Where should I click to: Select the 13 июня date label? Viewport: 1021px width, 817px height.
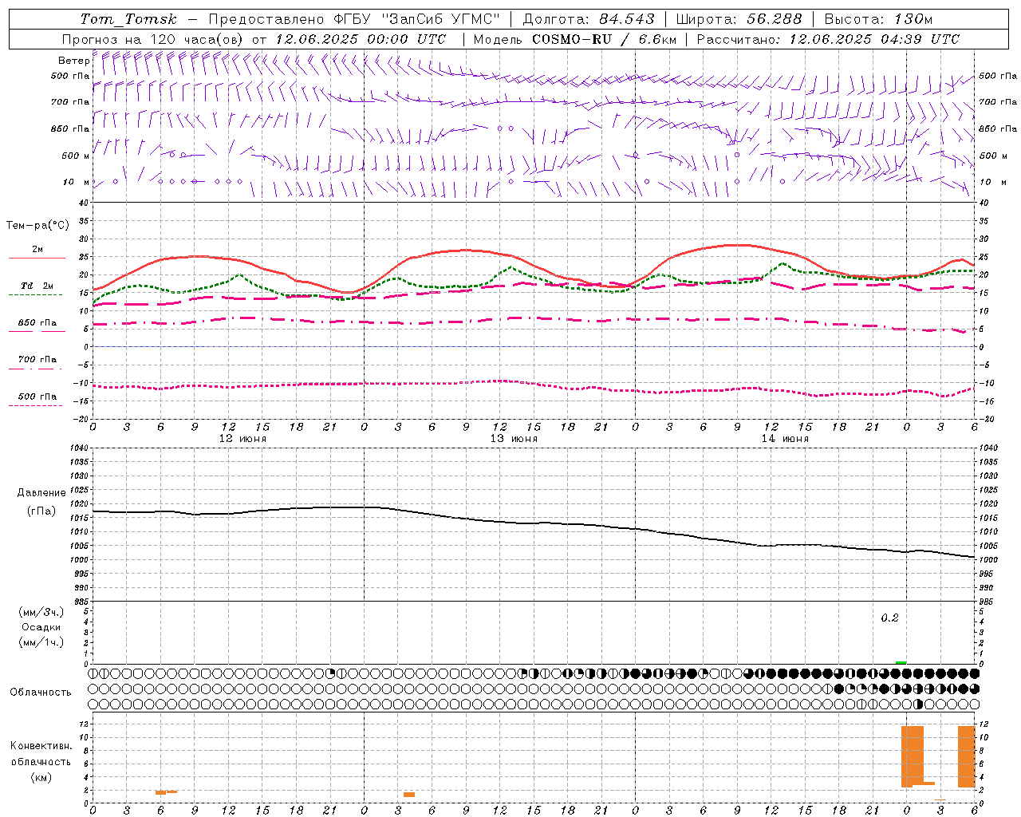pyautogui.click(x=514, y=439)
